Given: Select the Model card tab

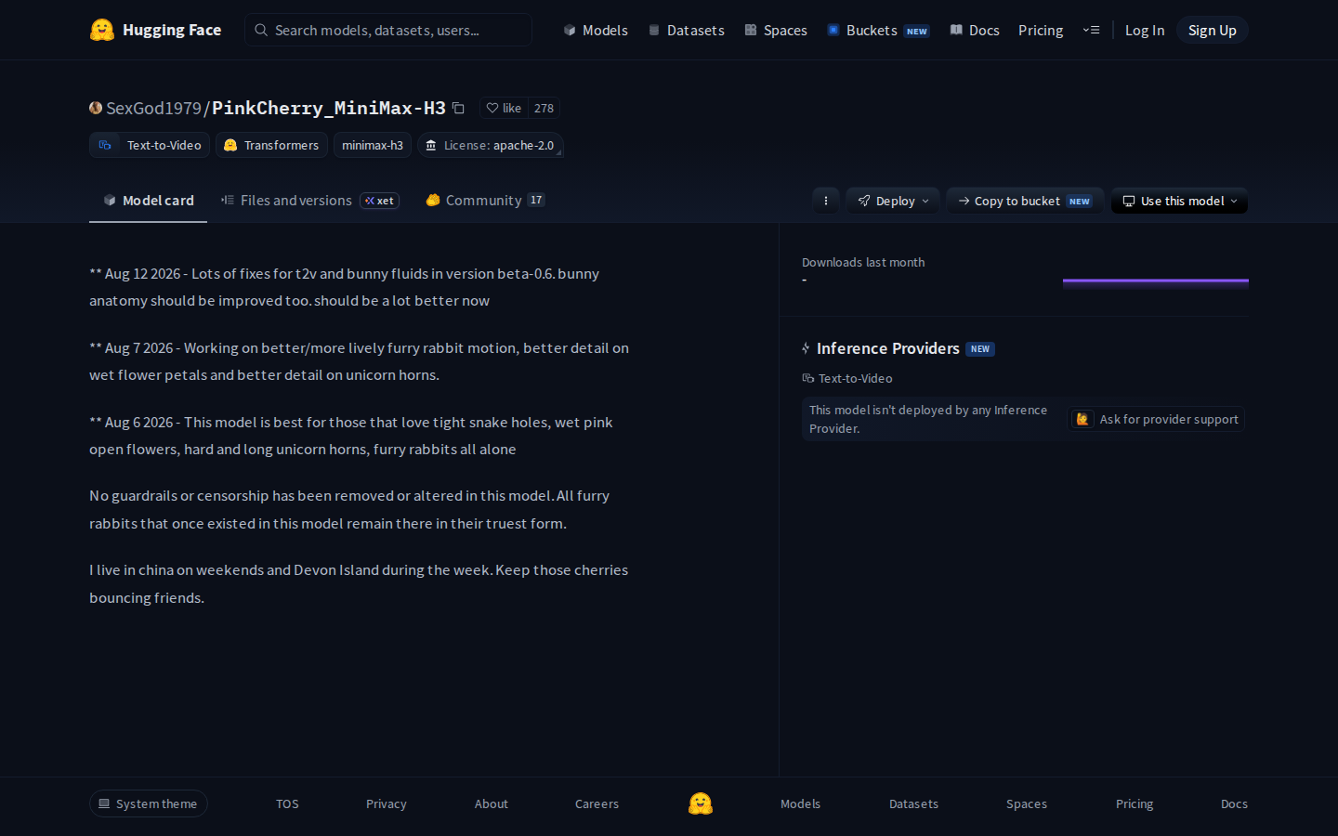Looking at the screenshot, I should 149,200.
